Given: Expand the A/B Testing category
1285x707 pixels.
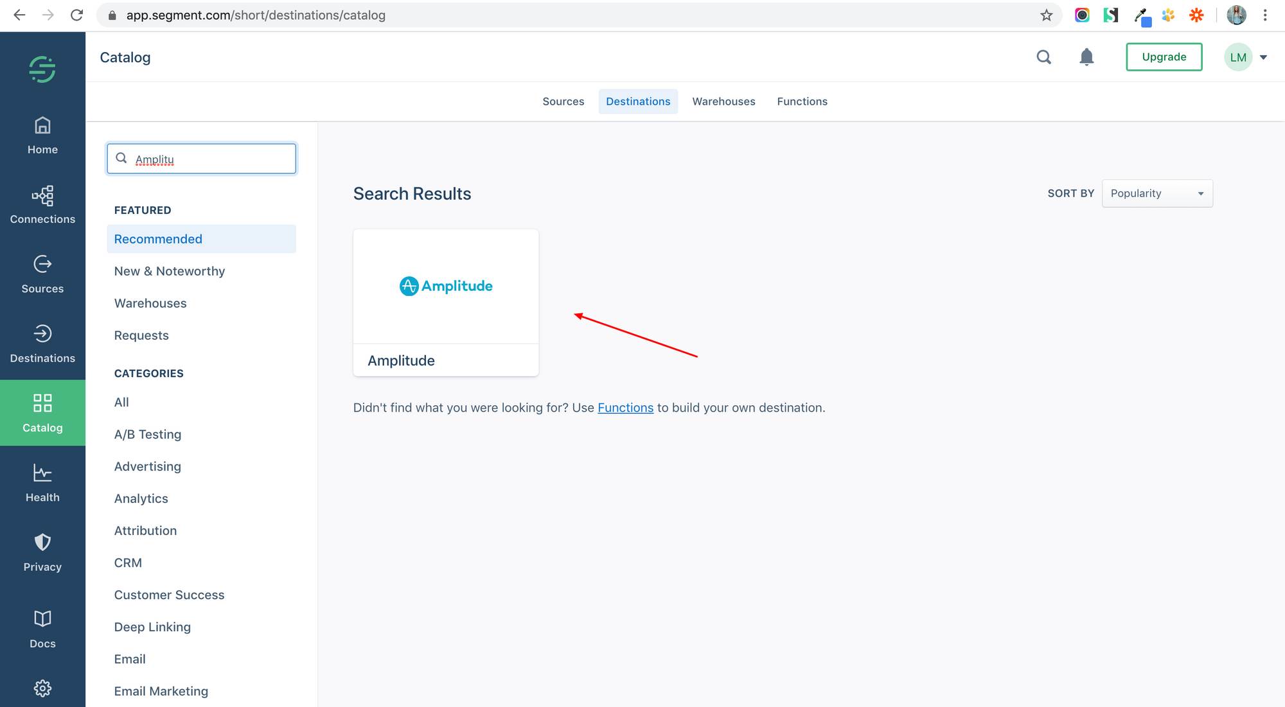Looking at the screenshot, I should click(147, 433).
